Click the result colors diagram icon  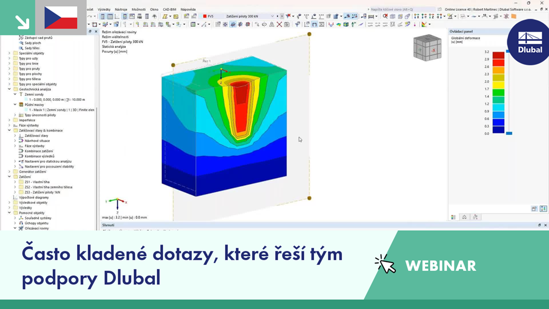point(424,24)
